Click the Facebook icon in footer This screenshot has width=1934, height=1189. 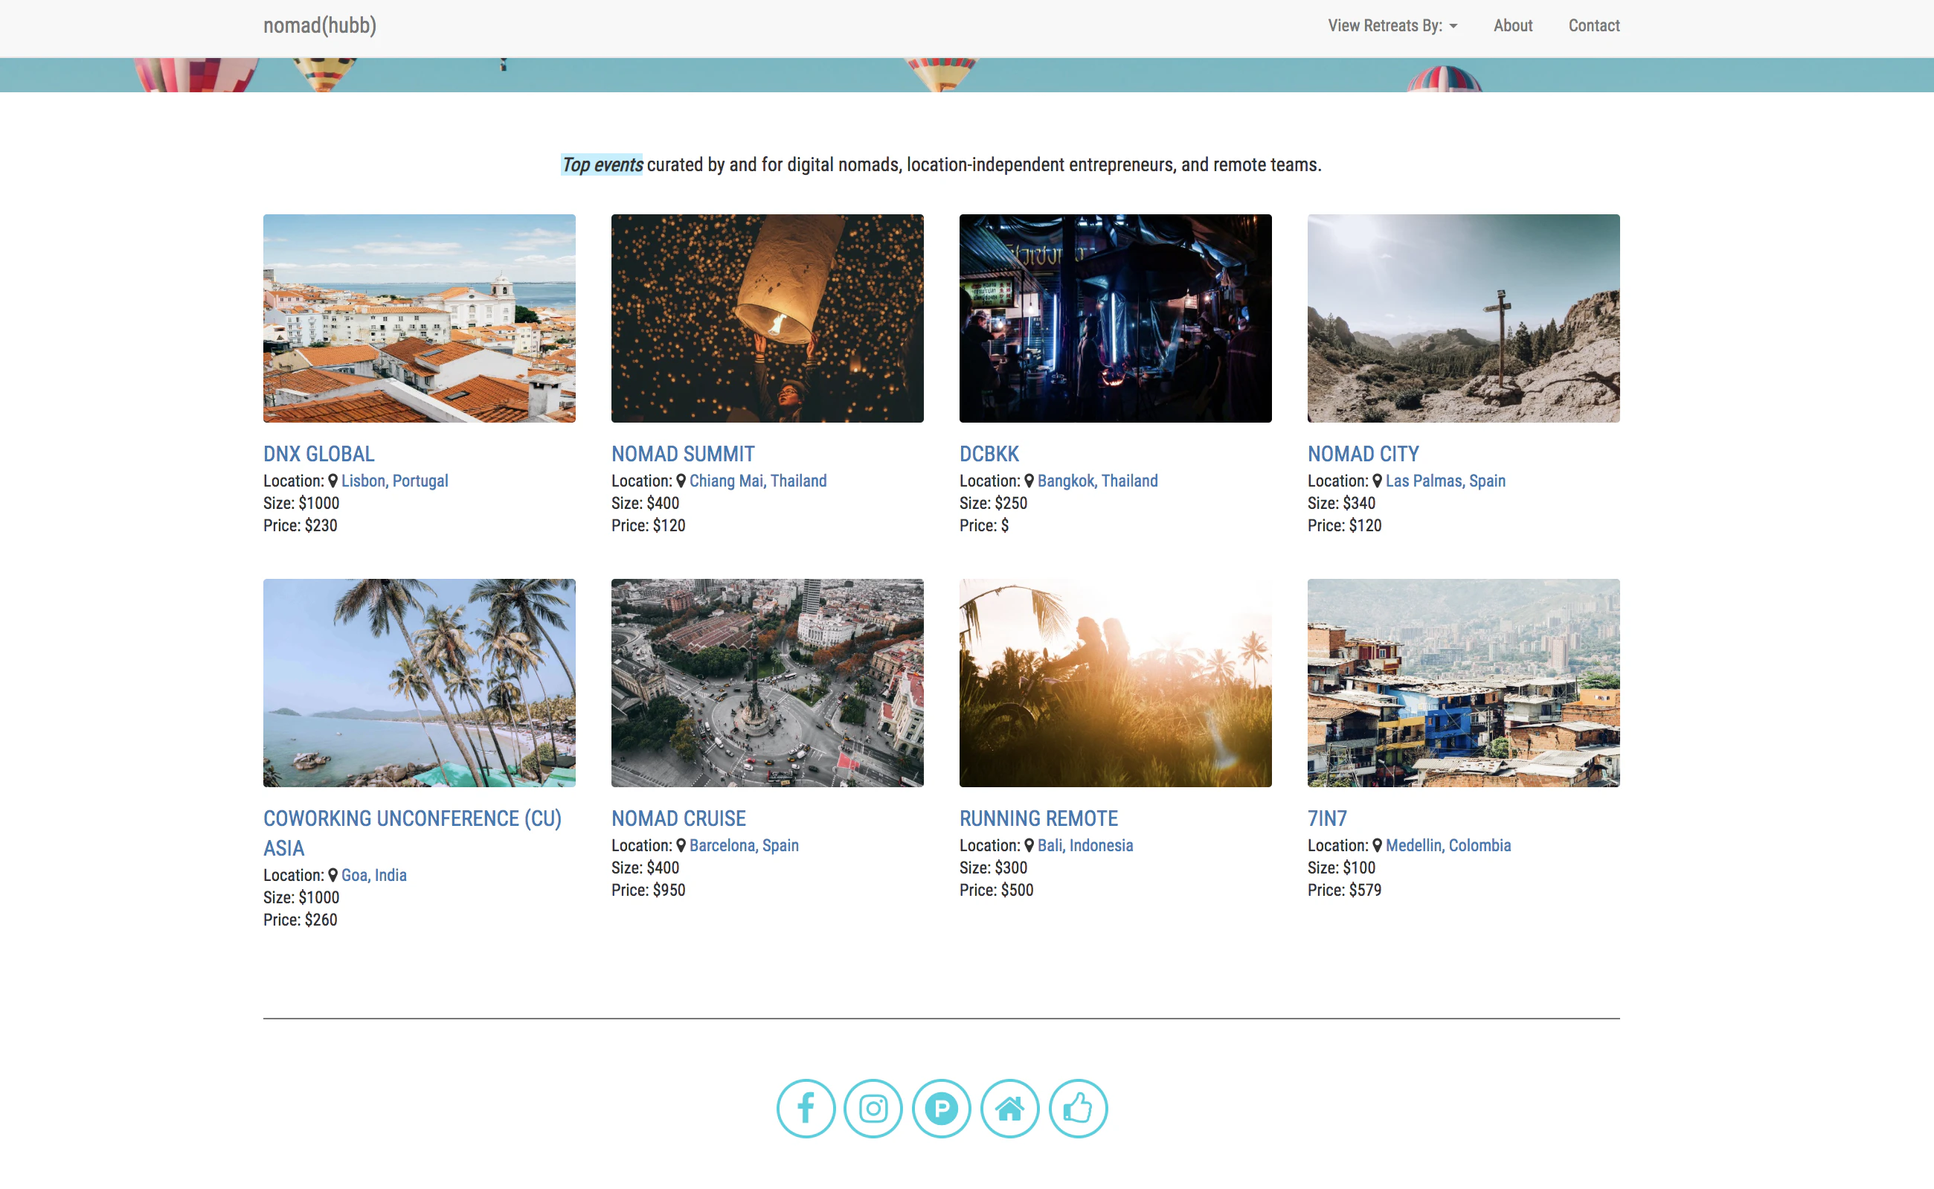(x=805, y=1108)
